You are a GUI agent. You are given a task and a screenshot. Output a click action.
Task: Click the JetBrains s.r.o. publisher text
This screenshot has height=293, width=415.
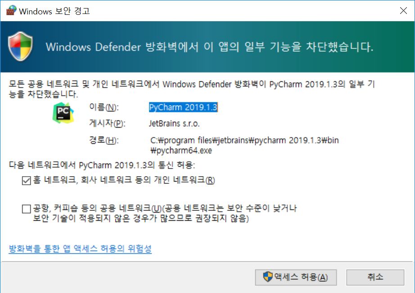(174, 124)
